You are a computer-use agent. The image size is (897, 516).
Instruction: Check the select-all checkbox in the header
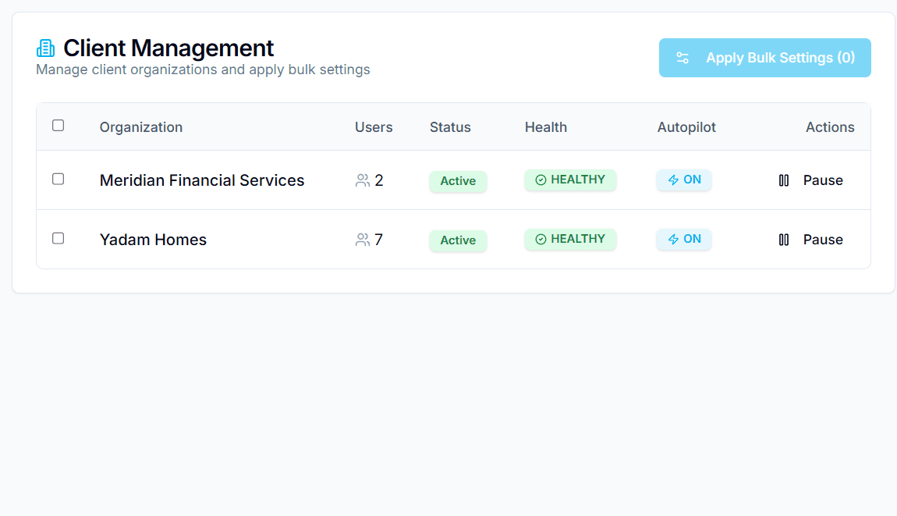(x=58, y=124)
